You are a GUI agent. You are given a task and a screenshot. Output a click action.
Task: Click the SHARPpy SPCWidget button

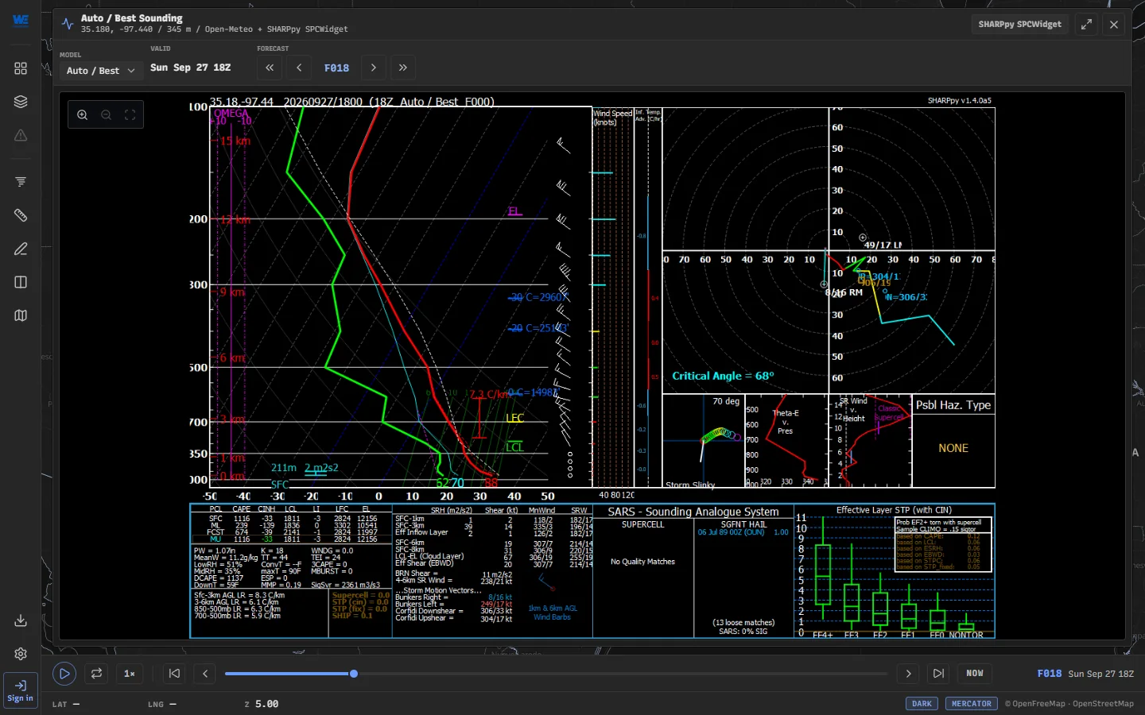coord(1020,25)
